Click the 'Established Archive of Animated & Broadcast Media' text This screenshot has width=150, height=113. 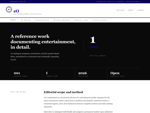[x=118, y=2]
